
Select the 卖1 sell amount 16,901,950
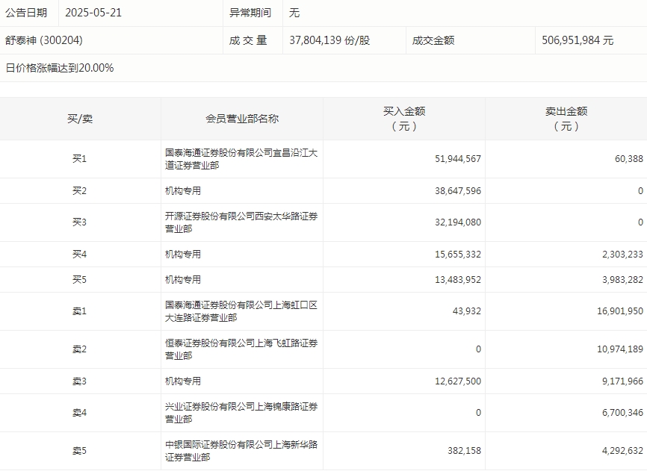click(615, 311)
